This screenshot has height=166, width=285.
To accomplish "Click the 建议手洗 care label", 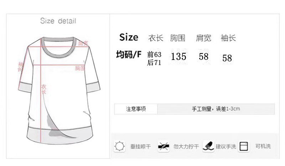I will pyautogui.click(x=226, y=146).
